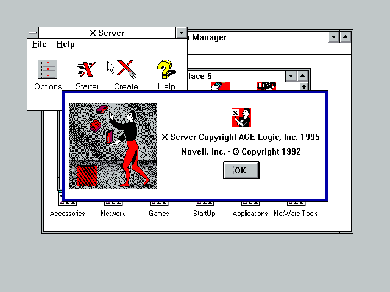
Task: Open the yellow question mark Help icon
Action: coord(166,69)
